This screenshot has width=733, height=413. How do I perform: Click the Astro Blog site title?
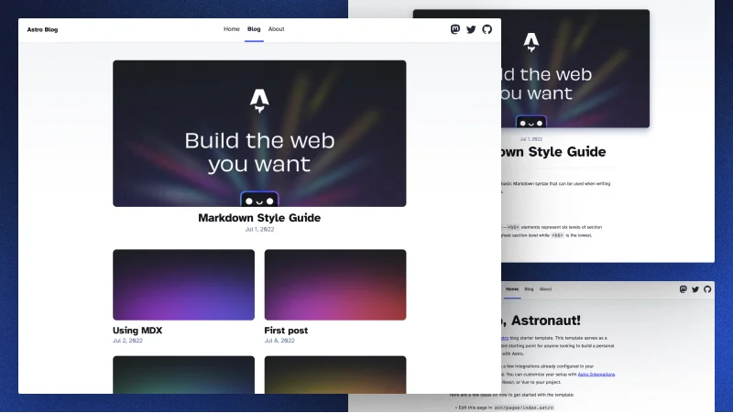pyautogui.click(x=42, y=29)
